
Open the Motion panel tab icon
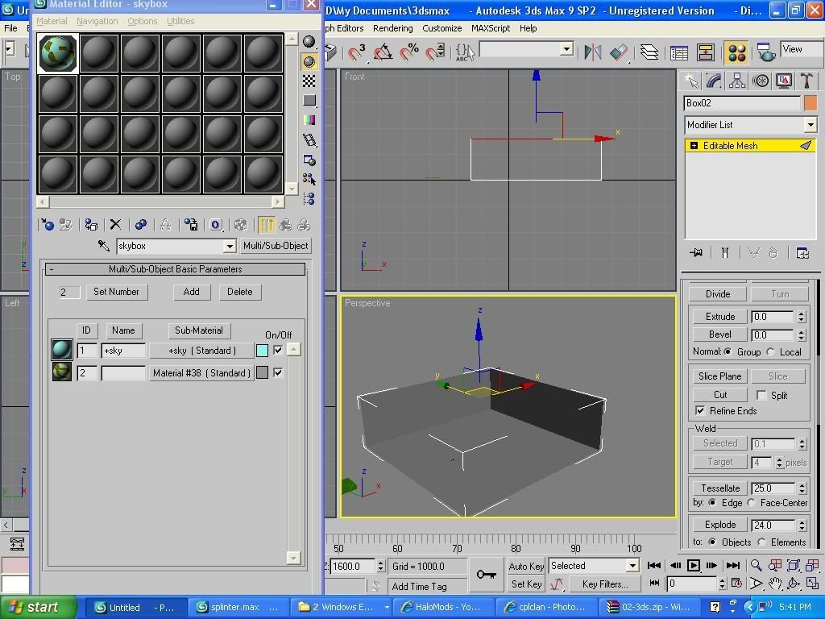pyautogui.click(x=761, y=81)
